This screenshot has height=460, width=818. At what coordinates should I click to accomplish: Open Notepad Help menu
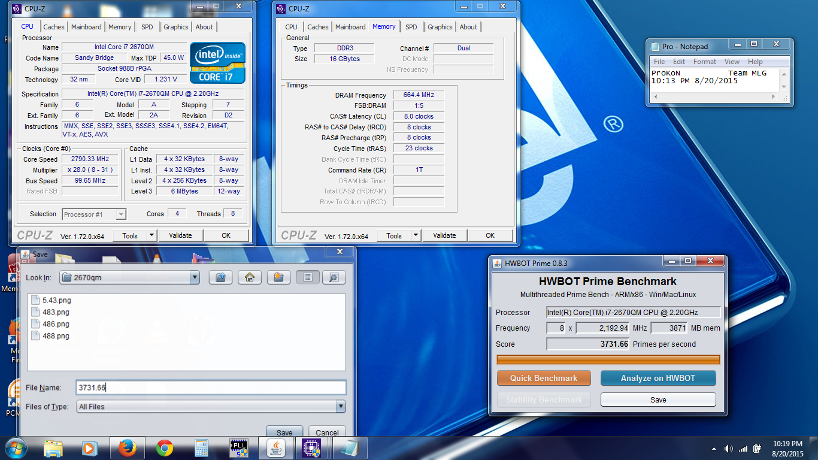(755, 62)
